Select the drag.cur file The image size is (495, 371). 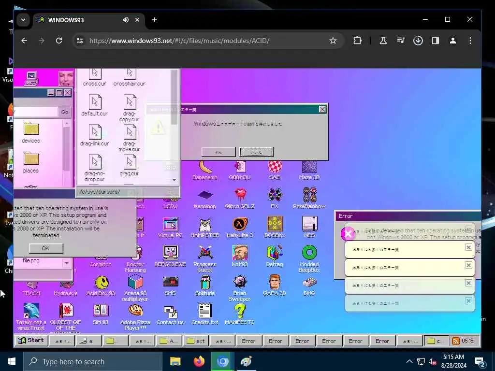tap(130, 165)
